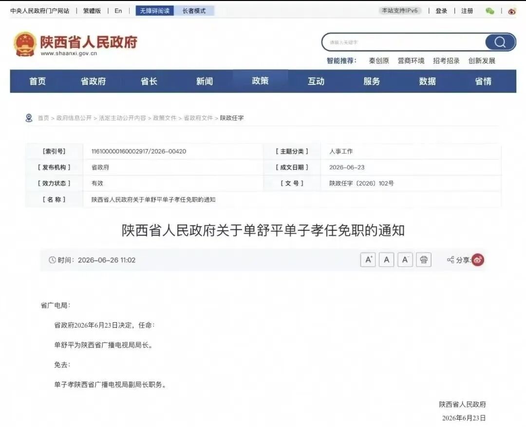Click the share icon beside 分享

pos(451,260)
